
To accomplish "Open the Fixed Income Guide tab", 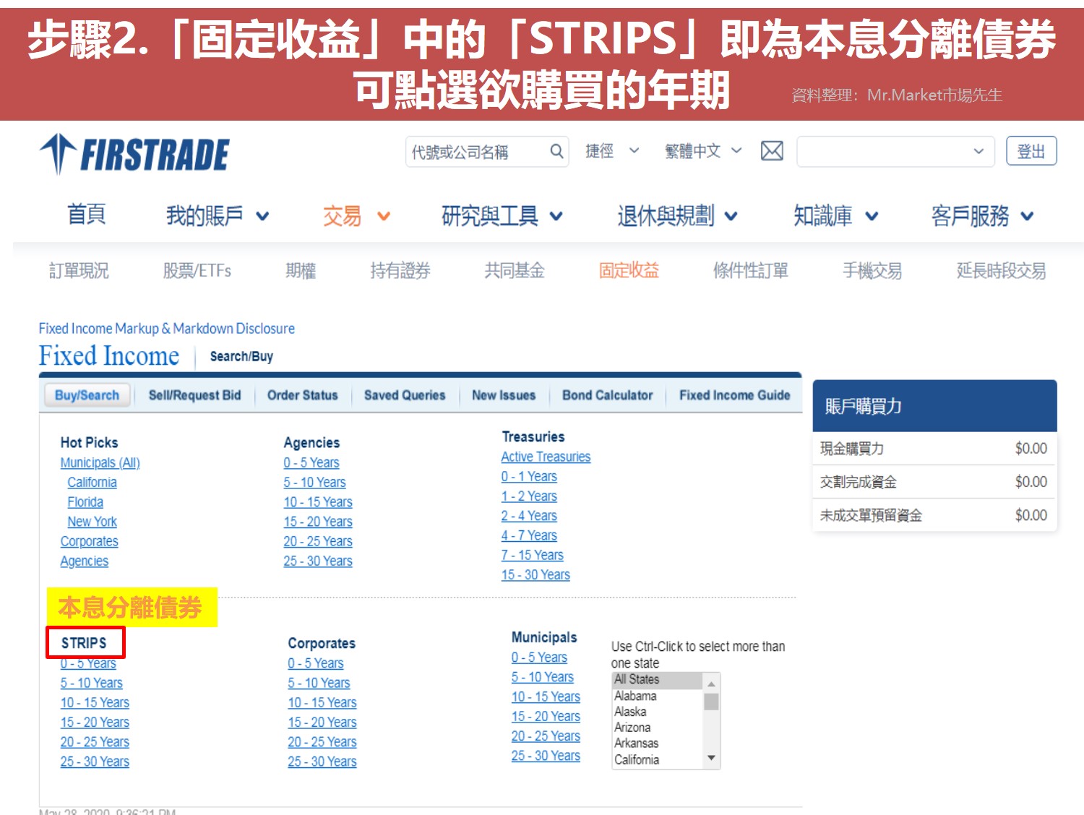I will [x=734, y=395].
